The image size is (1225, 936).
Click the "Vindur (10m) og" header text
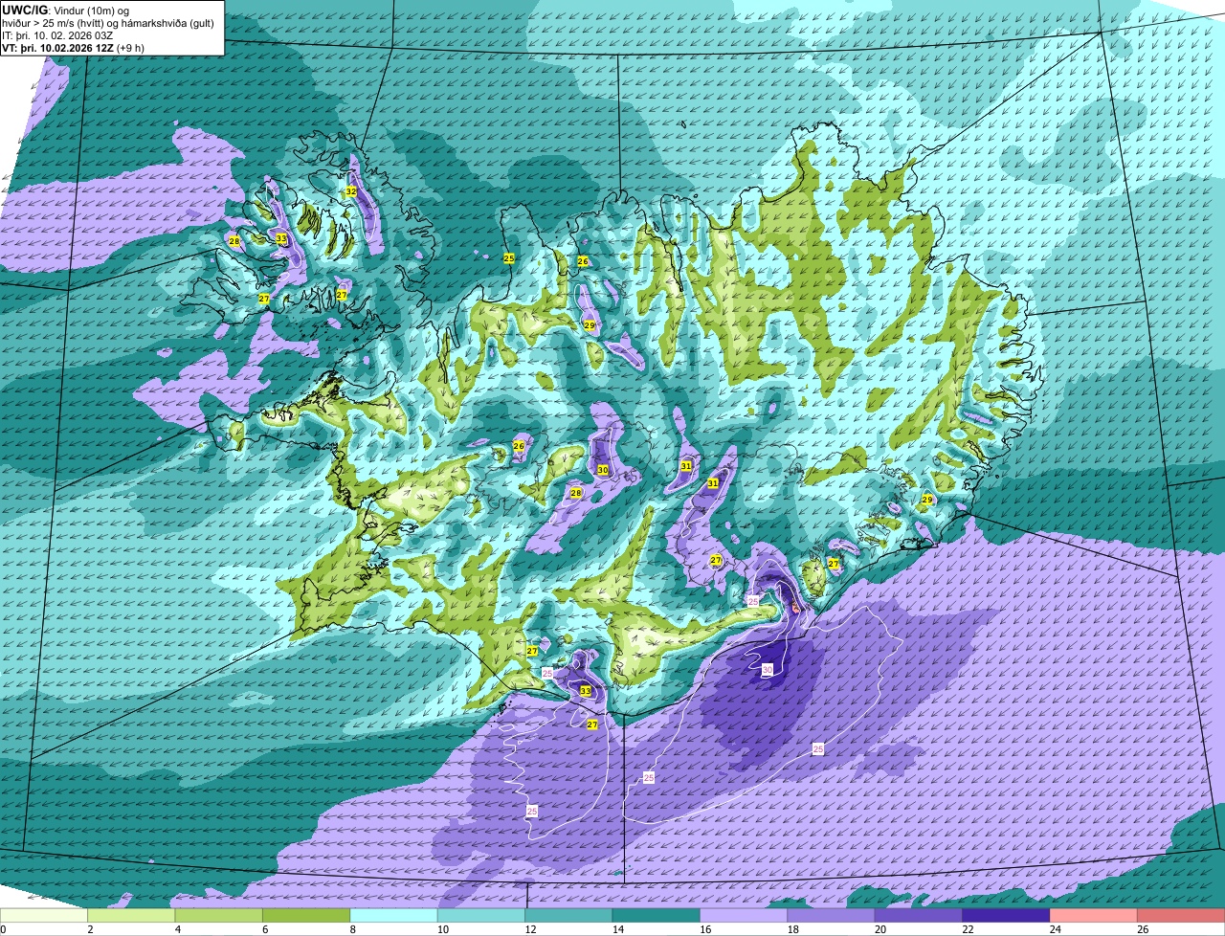click(90, 10)
